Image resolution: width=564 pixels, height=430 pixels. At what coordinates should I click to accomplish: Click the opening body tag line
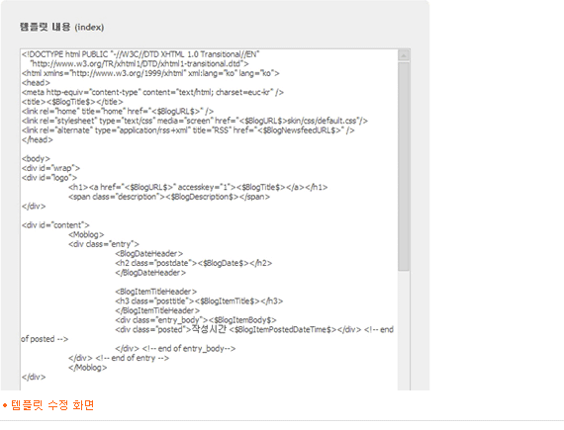(x=36, y=158)
